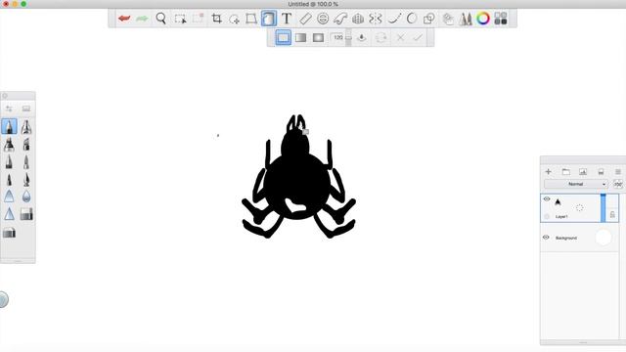This screenshot has width=626, height=352.
Task: Select the highlighted Fill tool in toolbar
Action: (x=269, y=19)
